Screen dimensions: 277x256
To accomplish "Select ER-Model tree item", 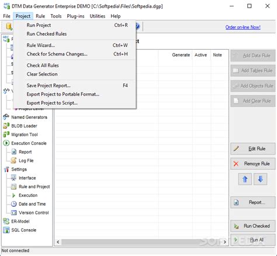I will 20,221.
